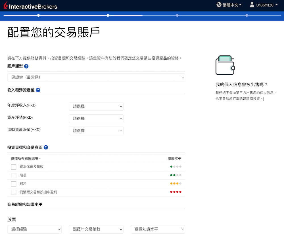Check the 增長 checkbox
This screenshot has height=239, width=284.
(x=14, y=175)
